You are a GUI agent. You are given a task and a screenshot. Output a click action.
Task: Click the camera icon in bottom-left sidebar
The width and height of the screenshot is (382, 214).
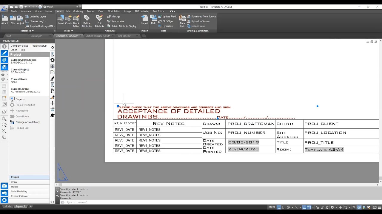pos(4,186)
